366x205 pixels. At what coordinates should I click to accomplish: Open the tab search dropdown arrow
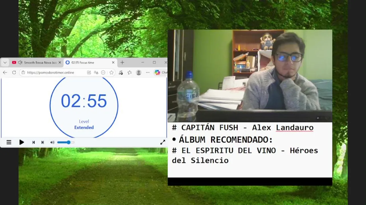5,63
